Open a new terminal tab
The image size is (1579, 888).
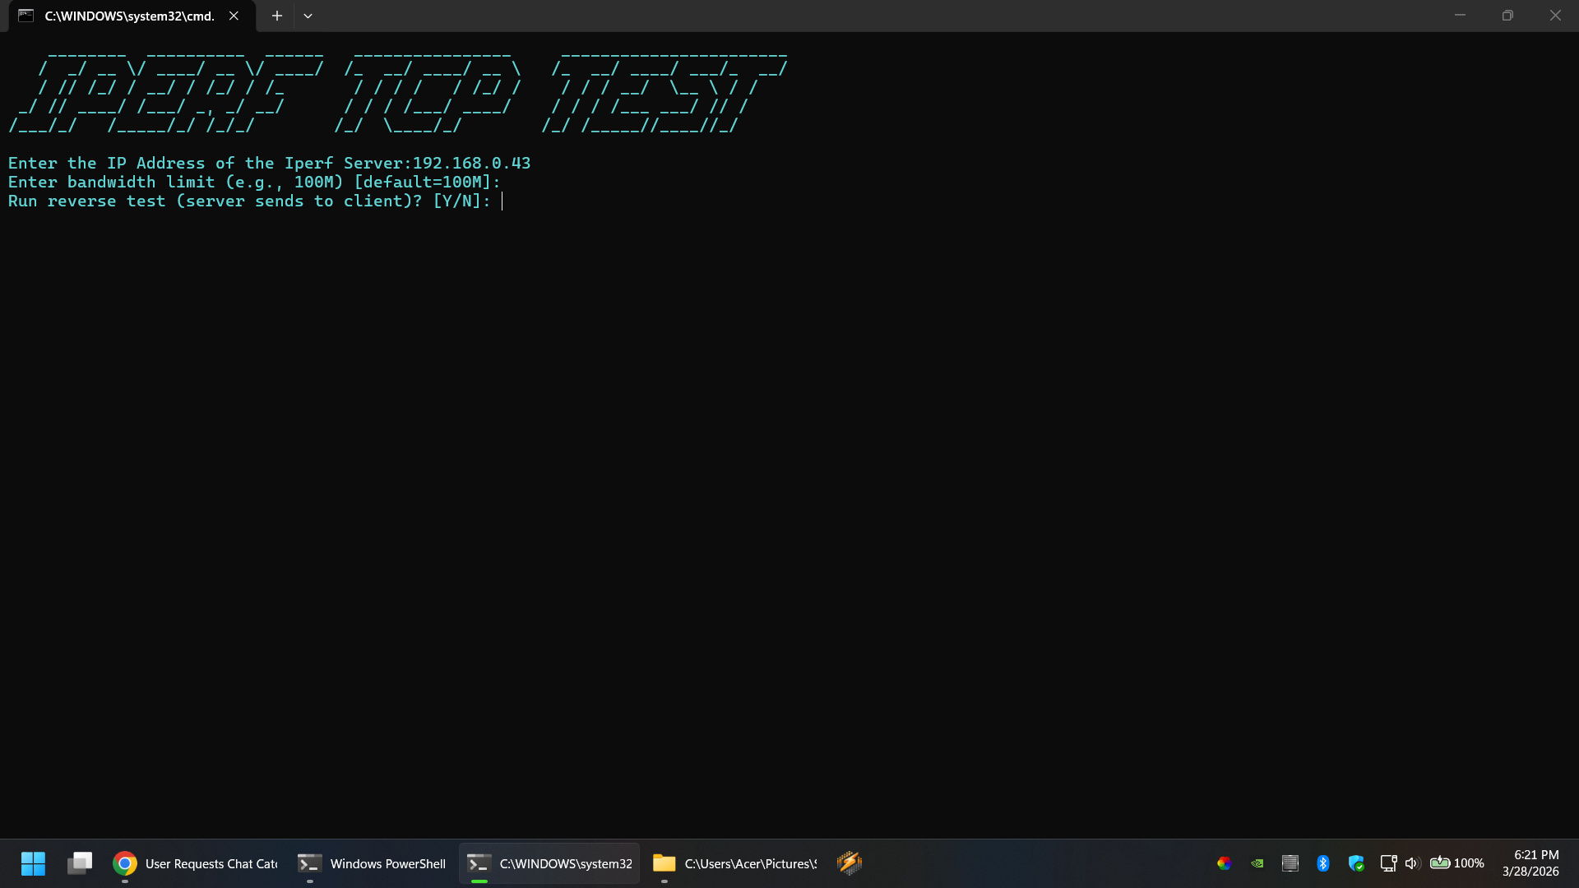[277, 16]
